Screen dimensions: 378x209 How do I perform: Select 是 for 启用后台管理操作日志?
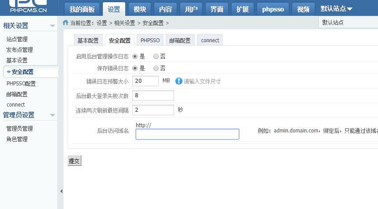135,56
